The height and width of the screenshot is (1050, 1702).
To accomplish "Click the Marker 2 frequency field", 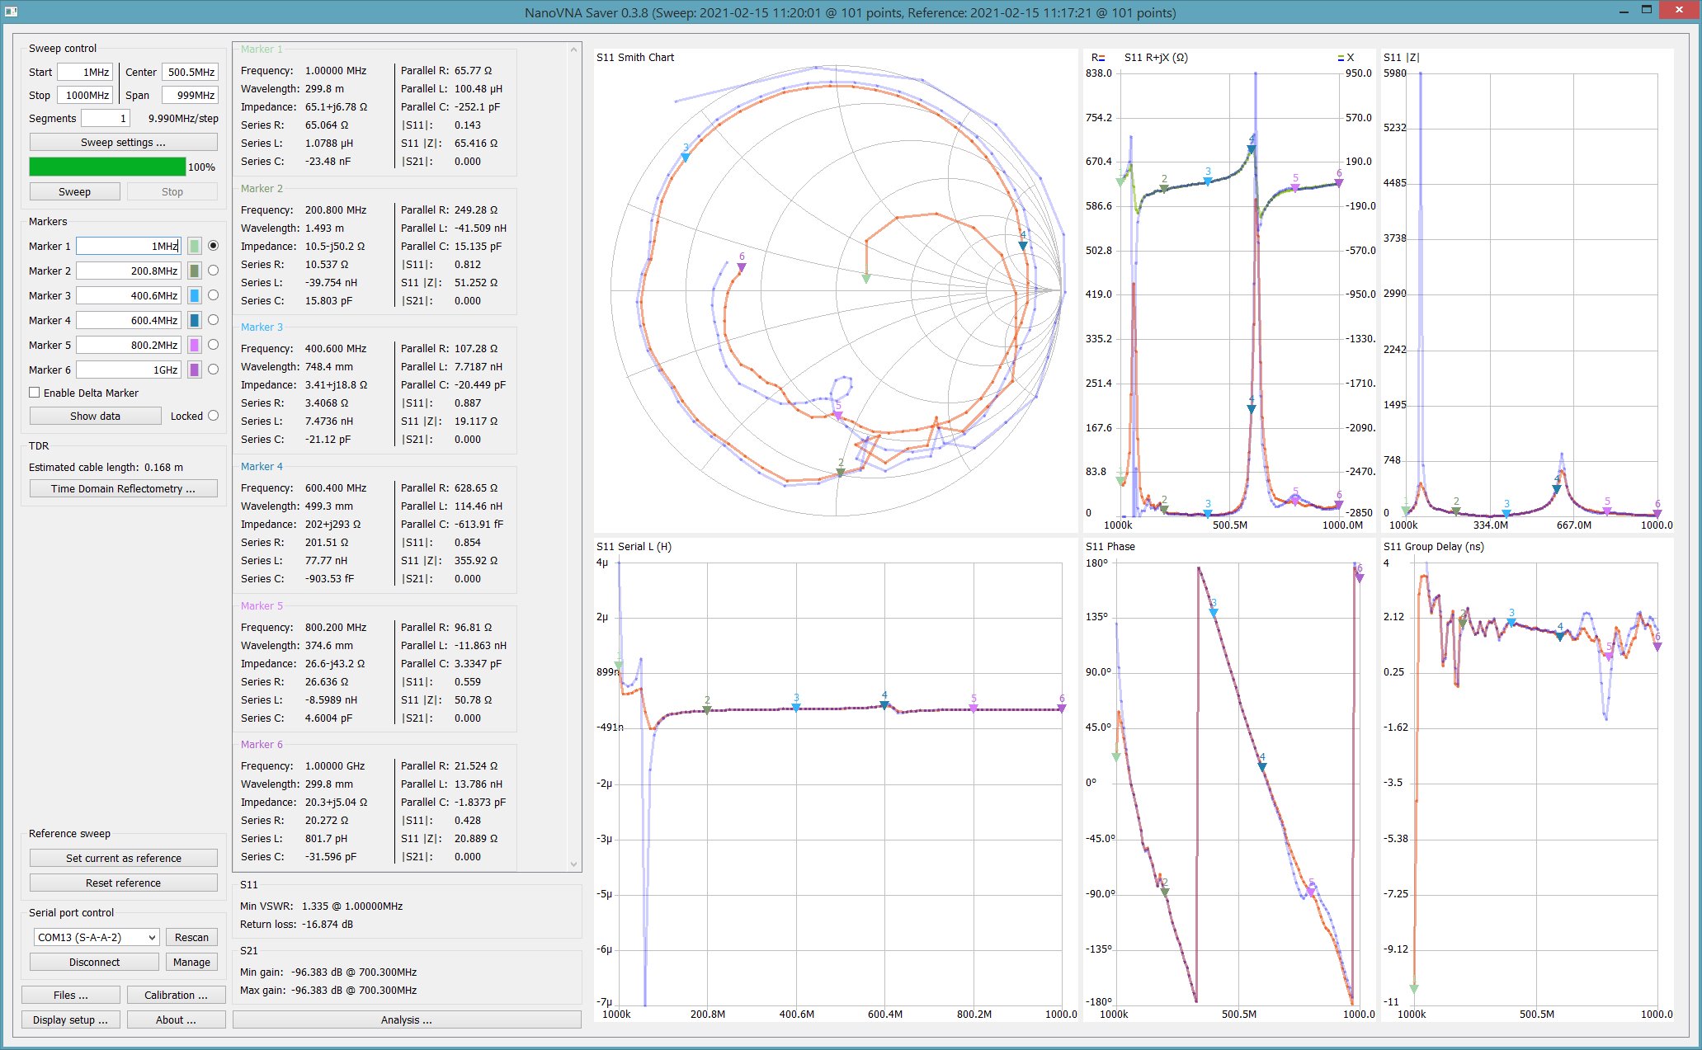I will point(129,271).
